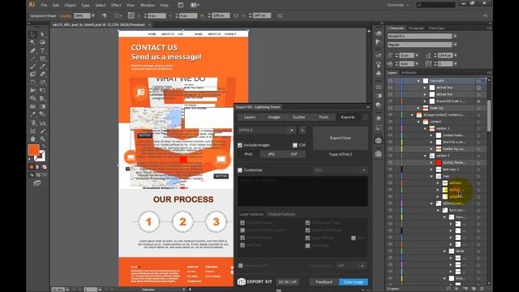The width and height of the screenshot is (519, 292).
Task: Switch to the Images tab in Export Kit
Action: coord(274,117)
